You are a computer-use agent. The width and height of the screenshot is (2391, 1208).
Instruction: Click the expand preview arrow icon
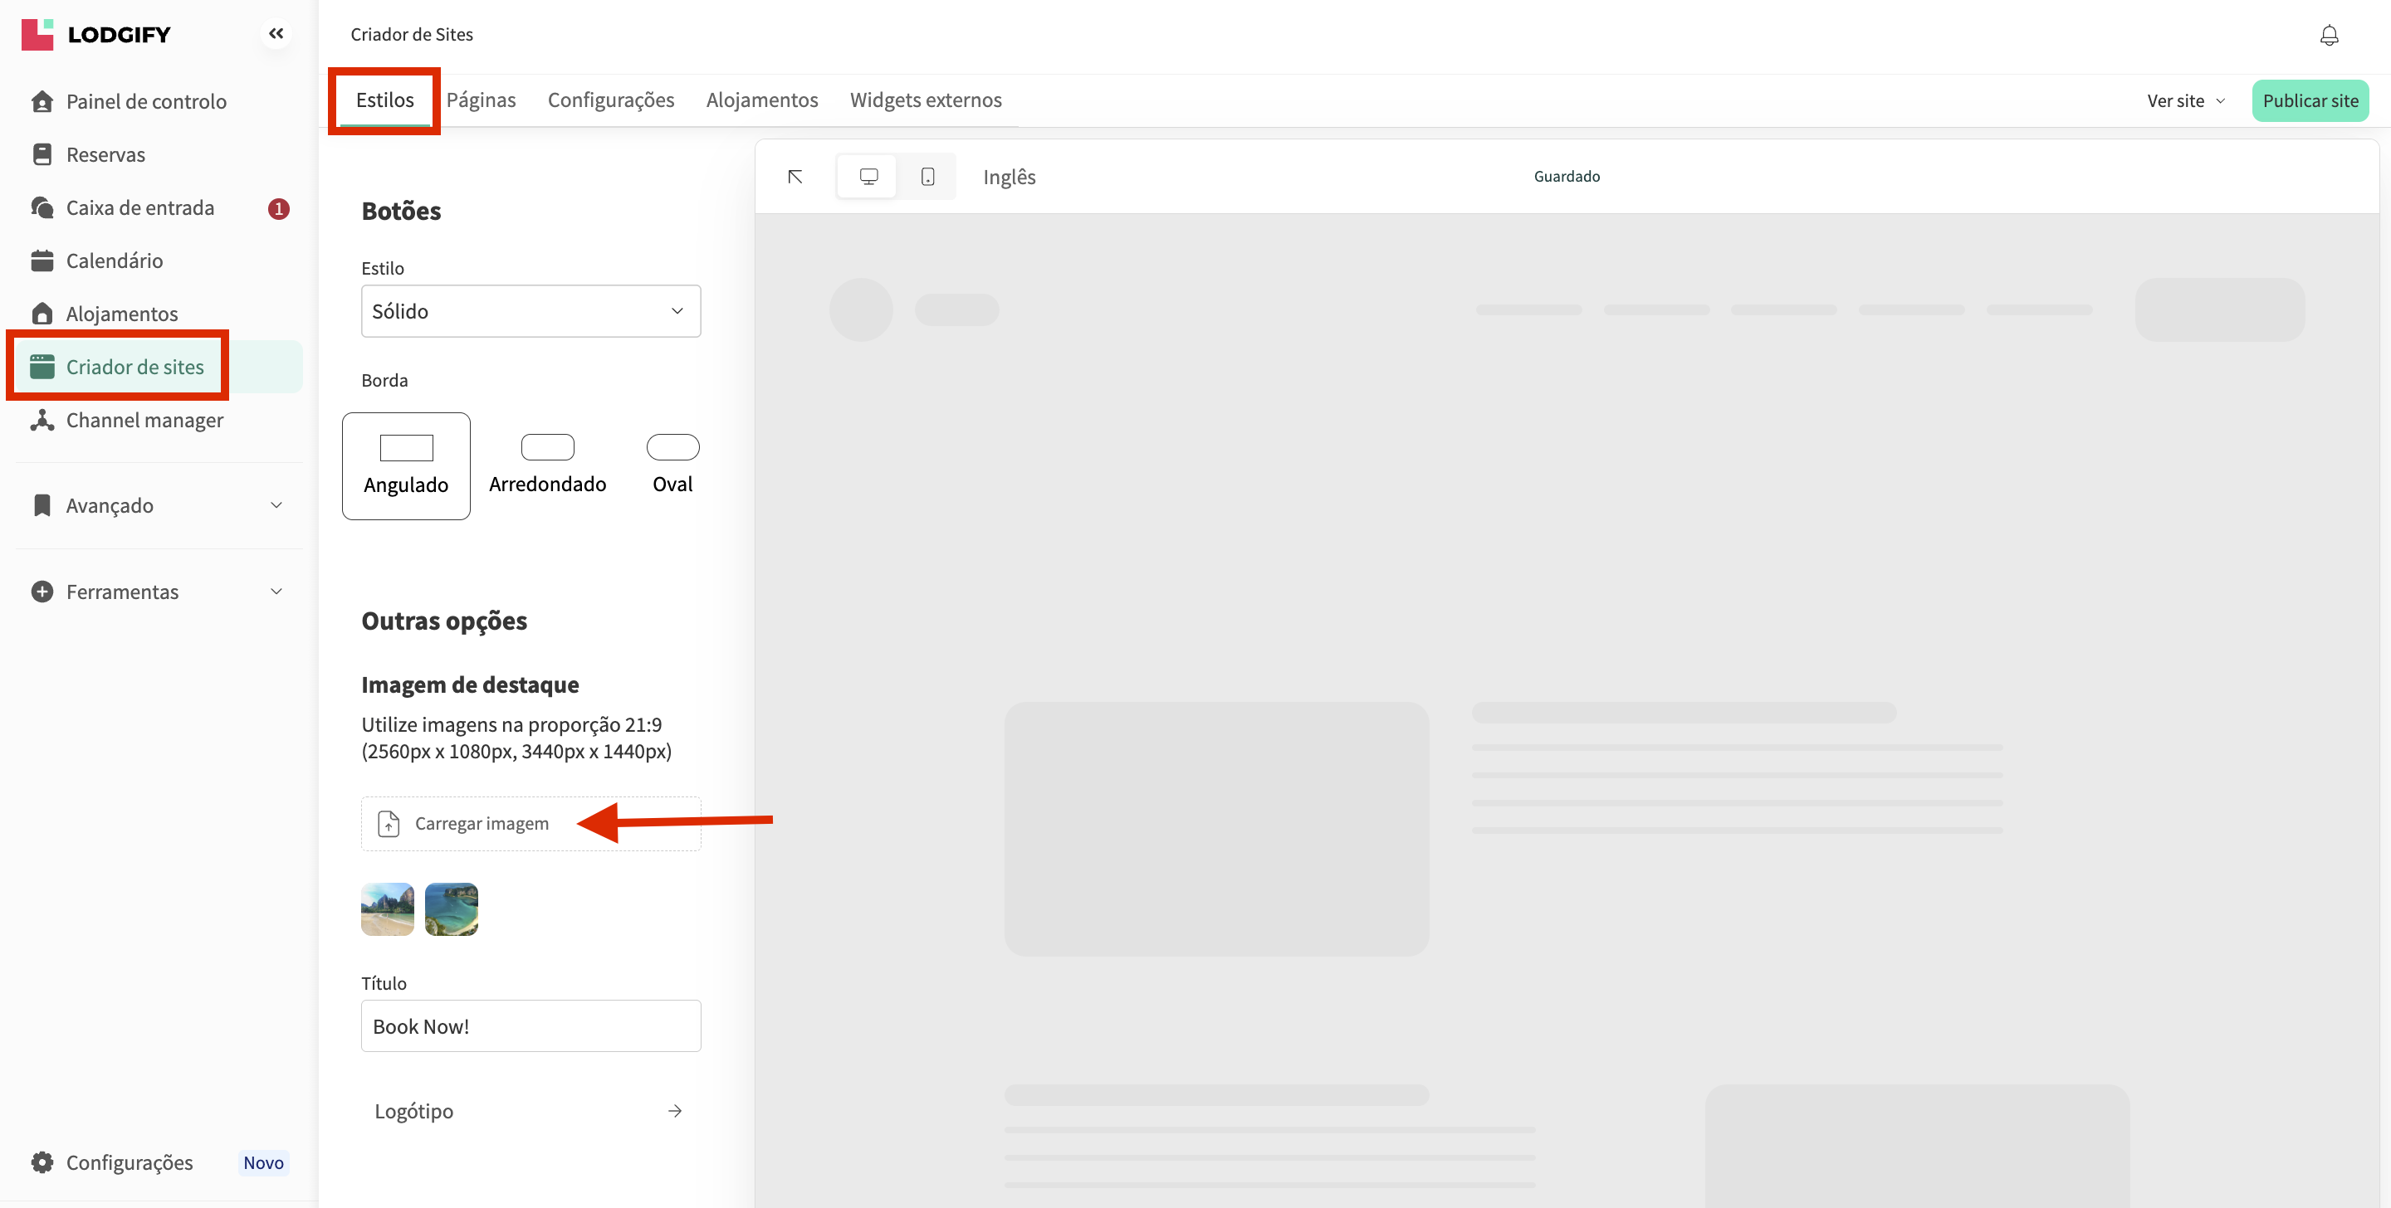tap(795, 176)
